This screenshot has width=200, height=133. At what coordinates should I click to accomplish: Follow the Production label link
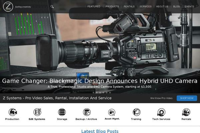click(x=12, y=119)
